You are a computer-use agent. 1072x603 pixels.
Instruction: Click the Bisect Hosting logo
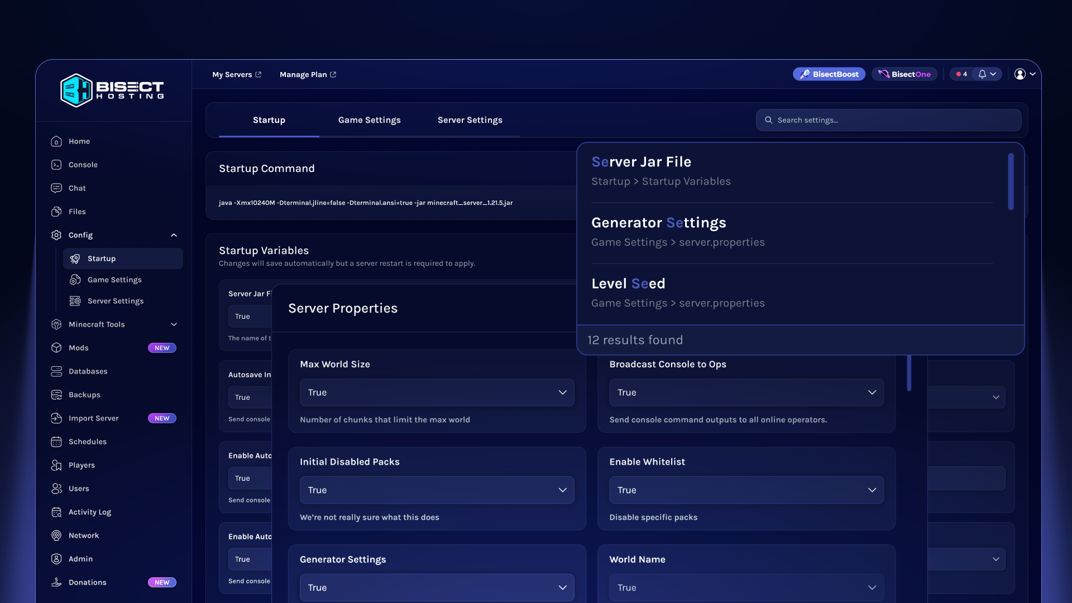(x=112, y=90)
